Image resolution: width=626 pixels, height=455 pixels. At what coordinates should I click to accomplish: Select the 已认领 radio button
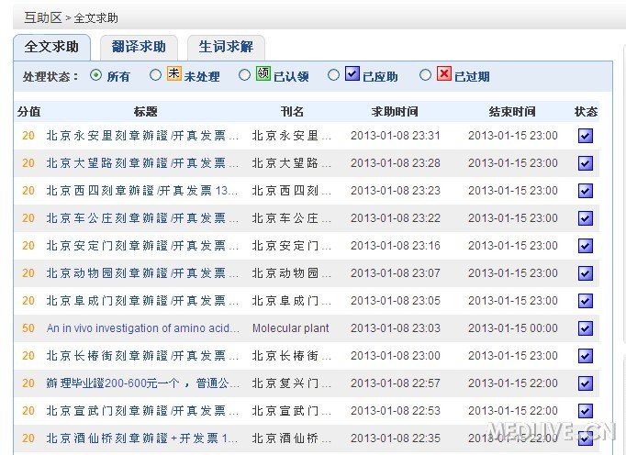pos(244,75)
